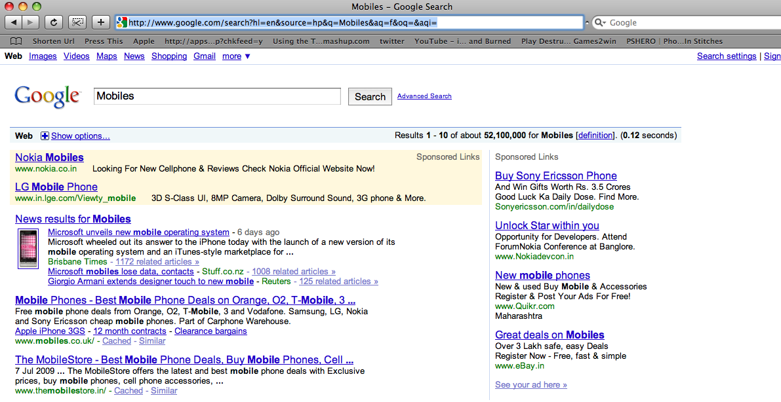
Task: Open Microsoft mobiles lose data, contacts article
Action: [121, 272]
